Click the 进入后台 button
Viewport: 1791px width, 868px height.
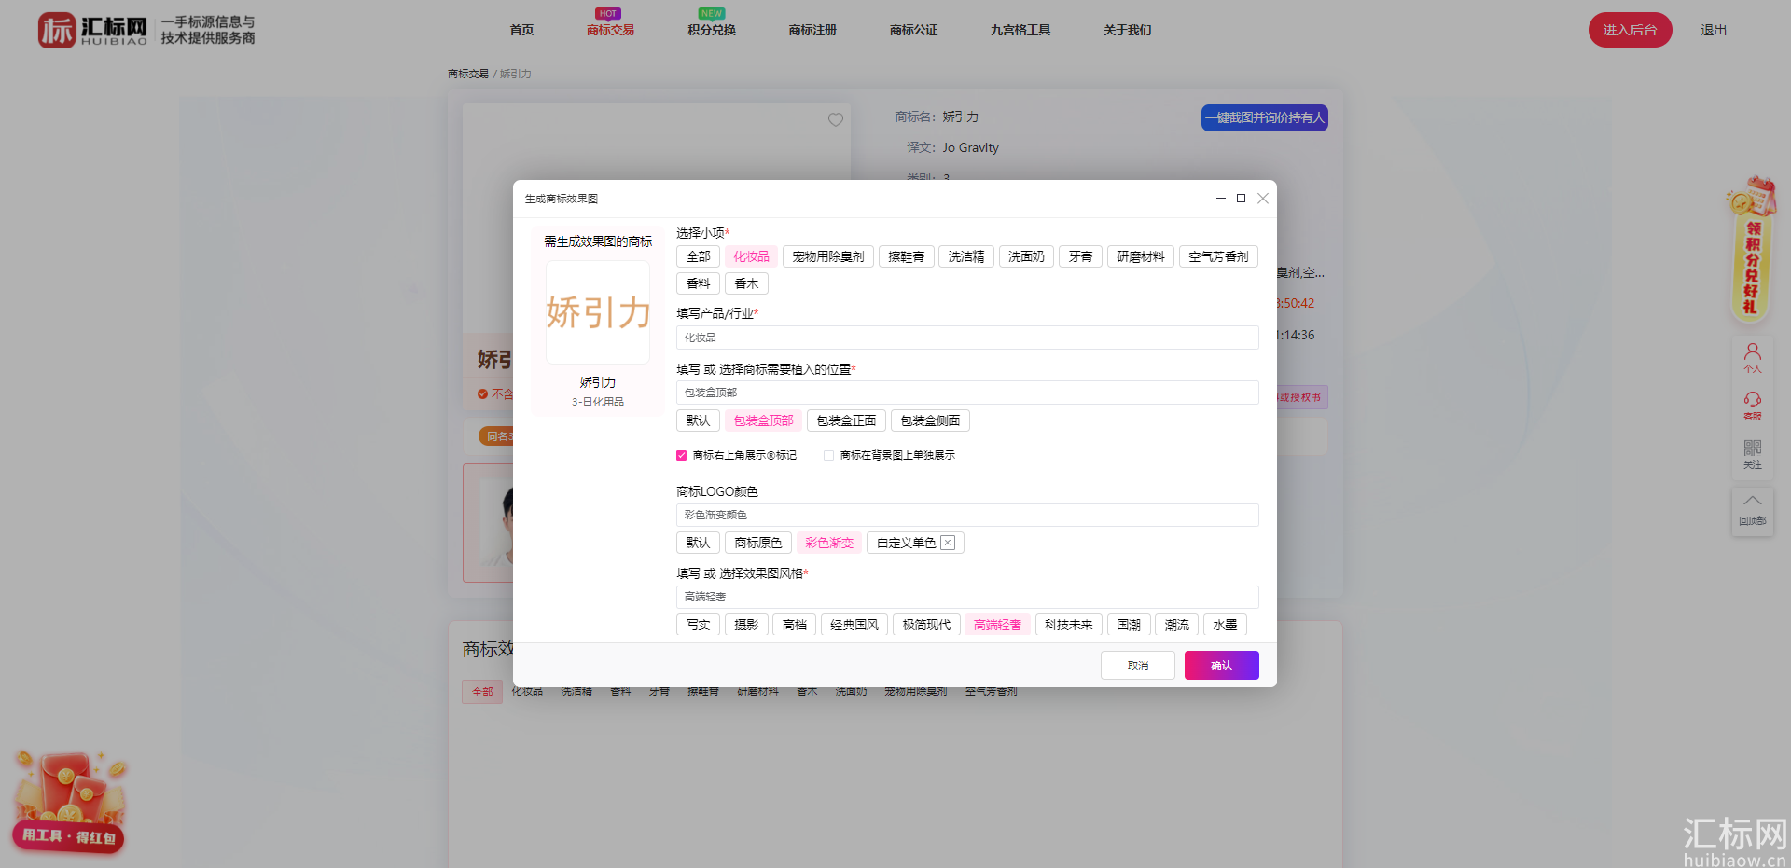(1631, 30)
